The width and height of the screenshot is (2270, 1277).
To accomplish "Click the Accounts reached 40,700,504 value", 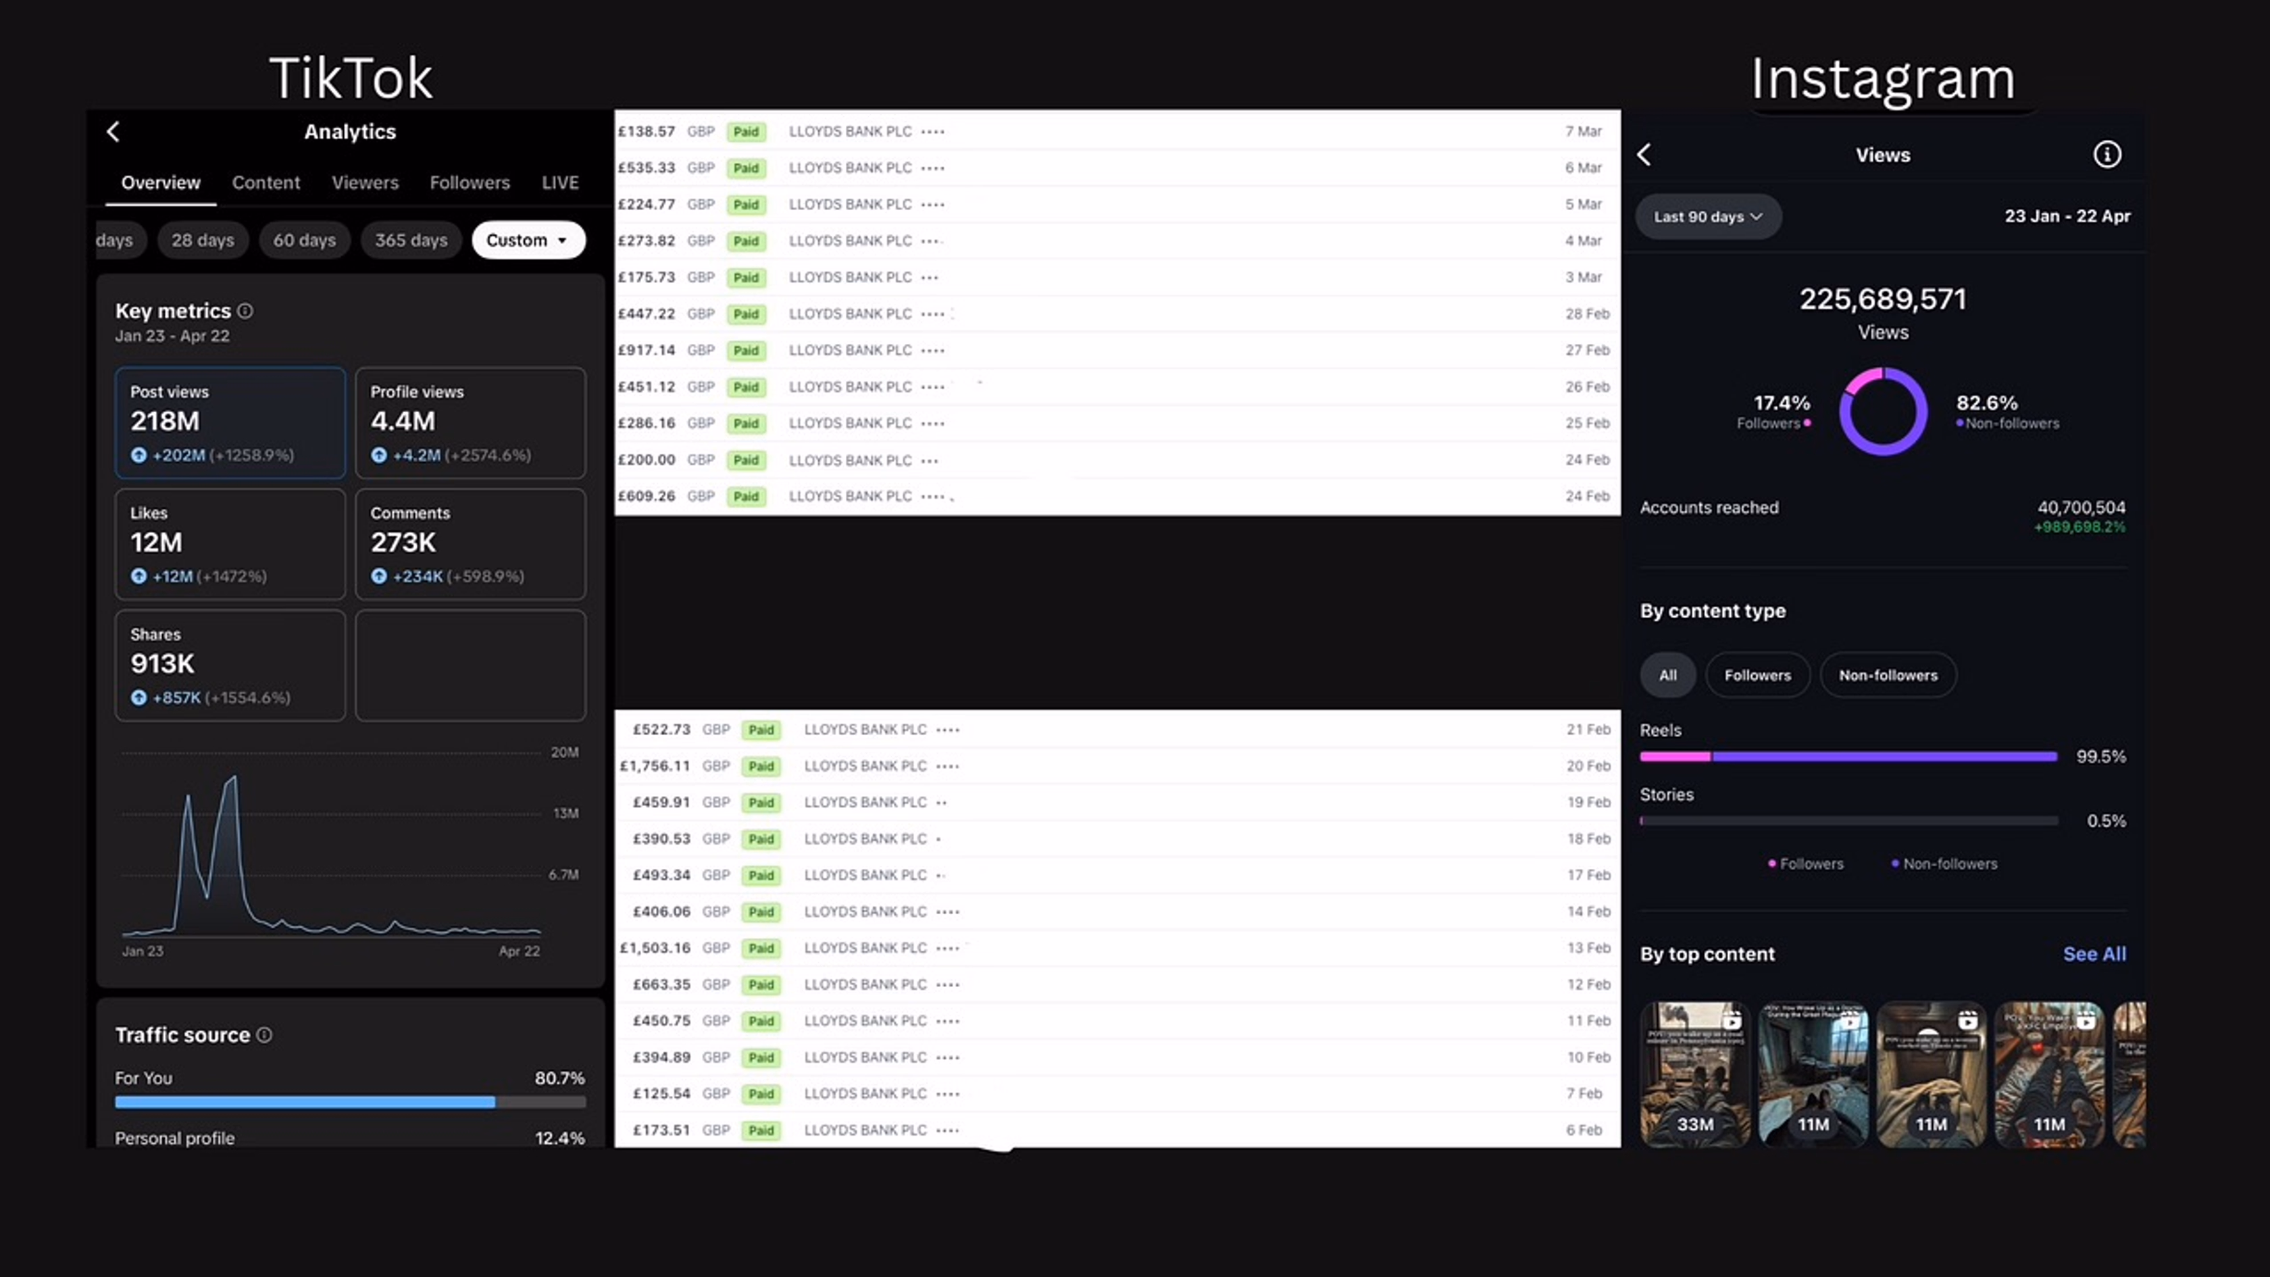I will click(x=2081, y=509).
